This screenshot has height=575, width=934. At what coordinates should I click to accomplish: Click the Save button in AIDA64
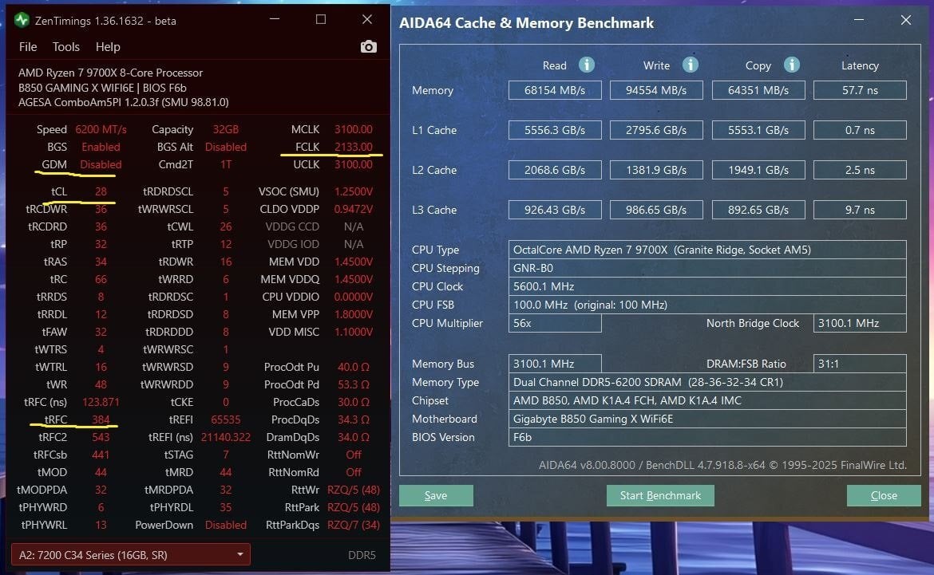436,495
